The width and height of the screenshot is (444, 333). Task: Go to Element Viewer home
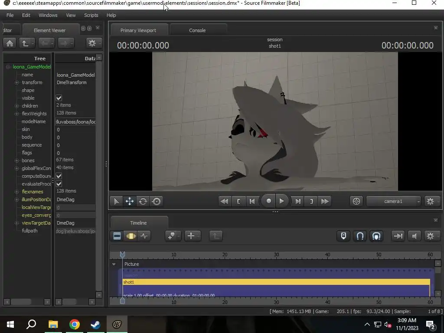click(x=10, y=43)
